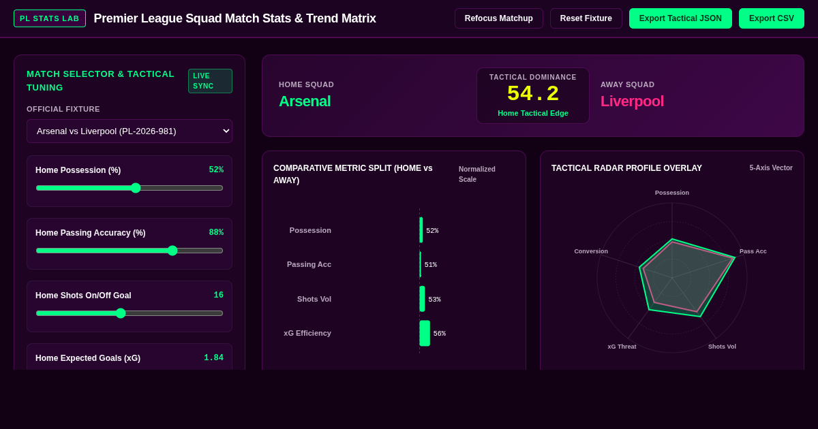Click the Refocus Matchup button
818x429 pixels.
click(x=499, y=18)
